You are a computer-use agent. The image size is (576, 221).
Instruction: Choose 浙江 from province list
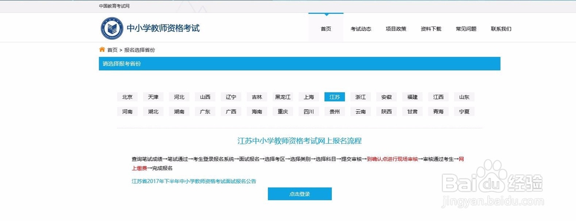click(x=361, y=97)
